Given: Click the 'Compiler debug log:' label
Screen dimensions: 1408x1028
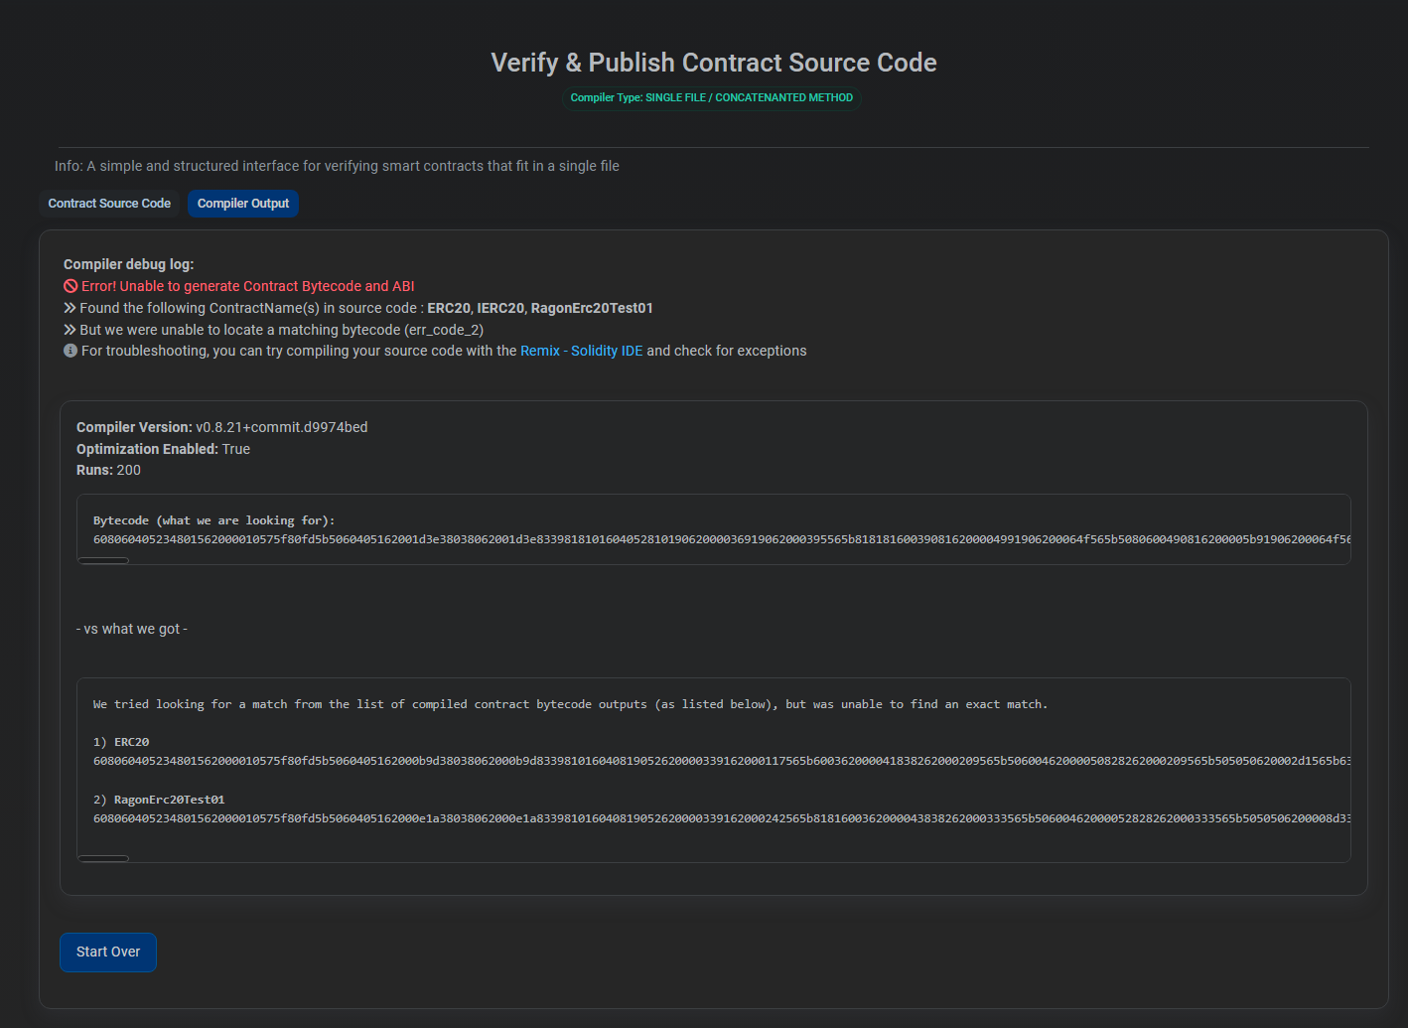Looking at the screenshot, I should (128, 264).
